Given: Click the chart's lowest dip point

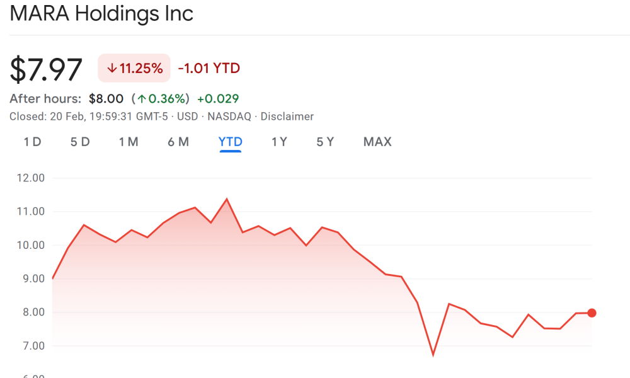Looking at the screenshot, I should [x=433, y=355].
